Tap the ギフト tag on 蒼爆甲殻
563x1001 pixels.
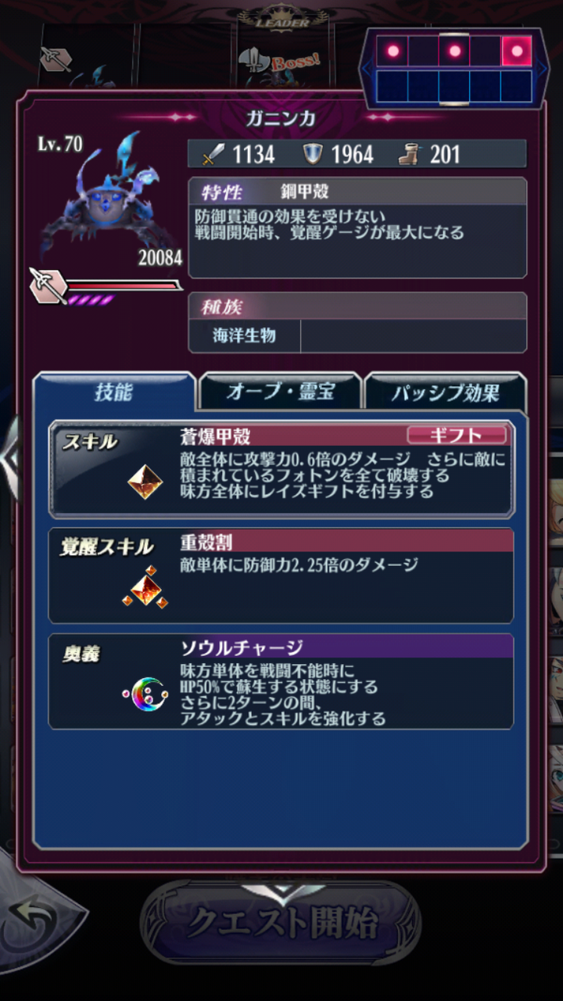(456, 436)
